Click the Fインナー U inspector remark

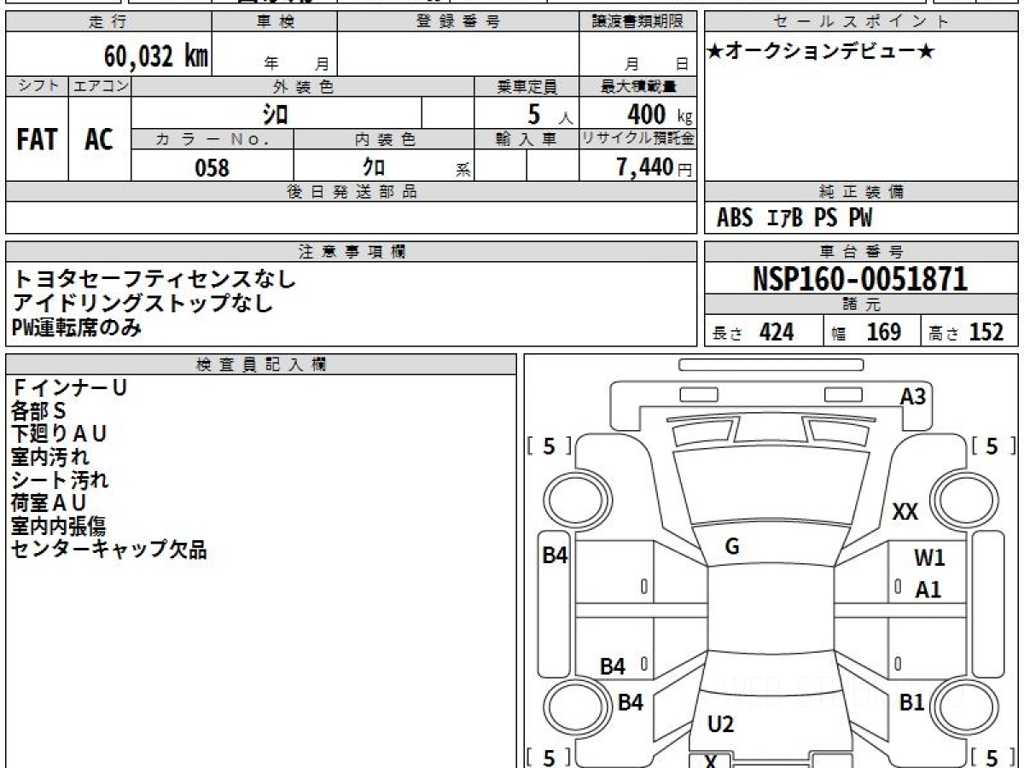coord(69,387)
